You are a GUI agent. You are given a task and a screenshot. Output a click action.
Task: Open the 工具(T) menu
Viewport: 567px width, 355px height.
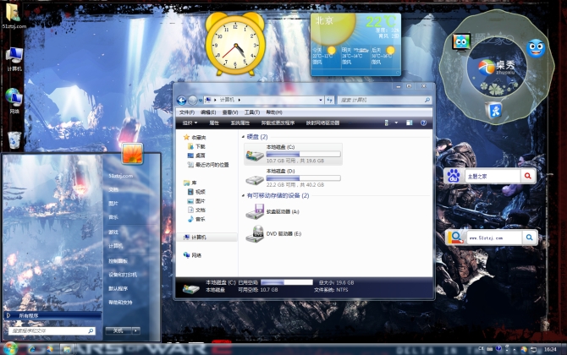pyautogui.click(x=252, y=112)
